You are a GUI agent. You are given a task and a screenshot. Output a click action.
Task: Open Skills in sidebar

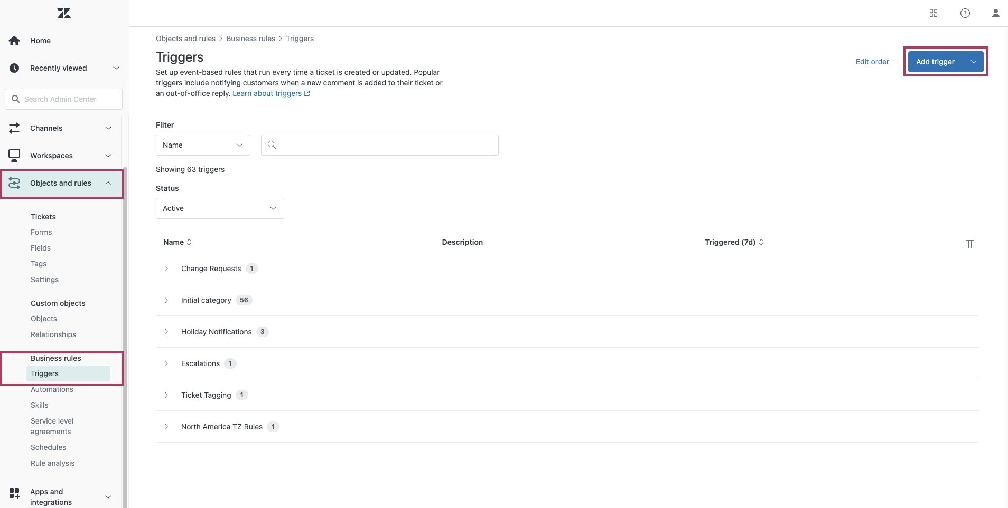tap(40, 405)
